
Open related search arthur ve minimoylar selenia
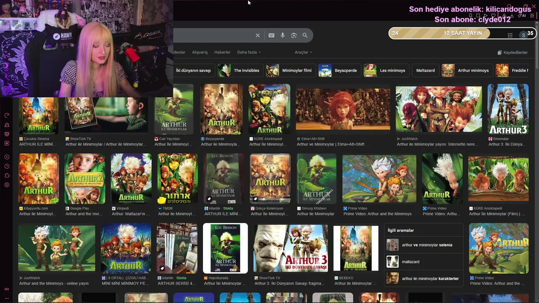(424, 245)
